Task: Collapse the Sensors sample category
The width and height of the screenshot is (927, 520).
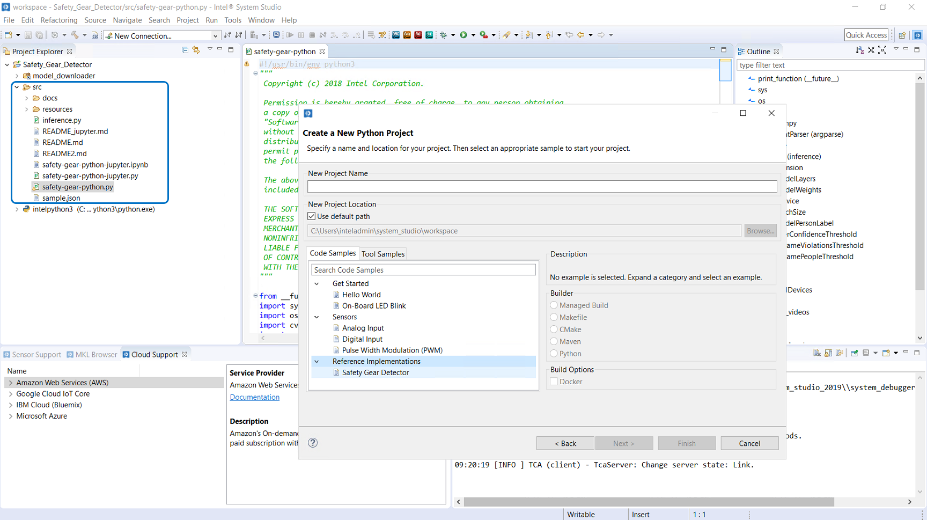Action: tap(317, 317)
